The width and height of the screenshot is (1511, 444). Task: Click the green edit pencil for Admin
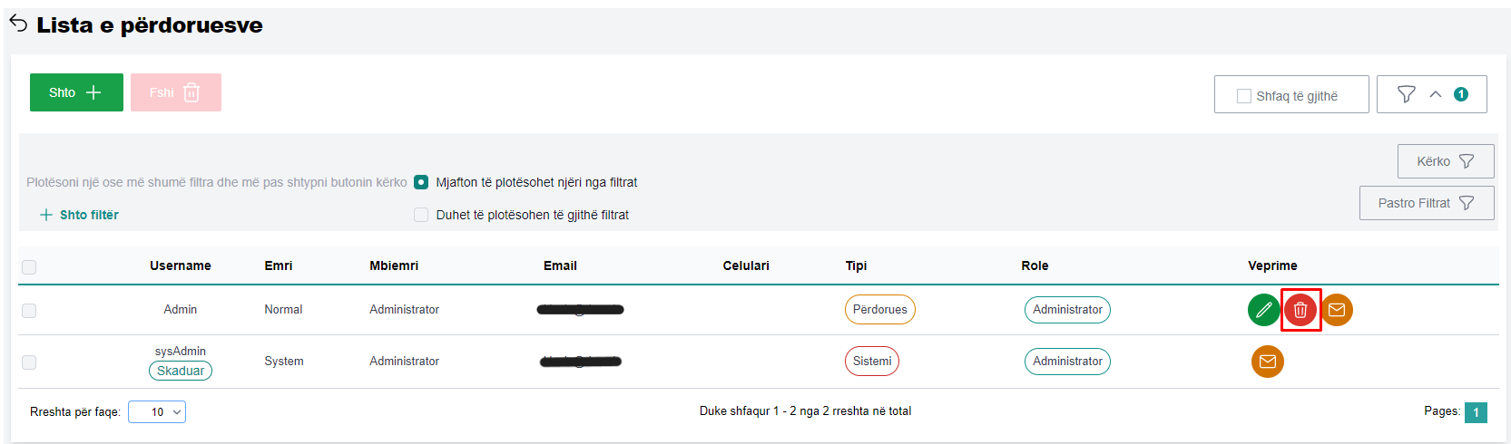click(1263, 310)
